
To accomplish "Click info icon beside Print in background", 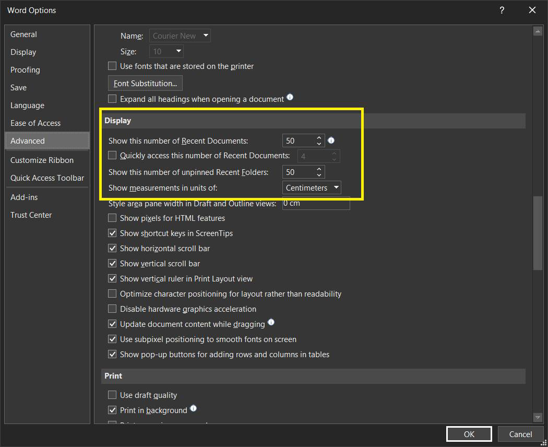I will pyautogui.click(x=193, y=408).
